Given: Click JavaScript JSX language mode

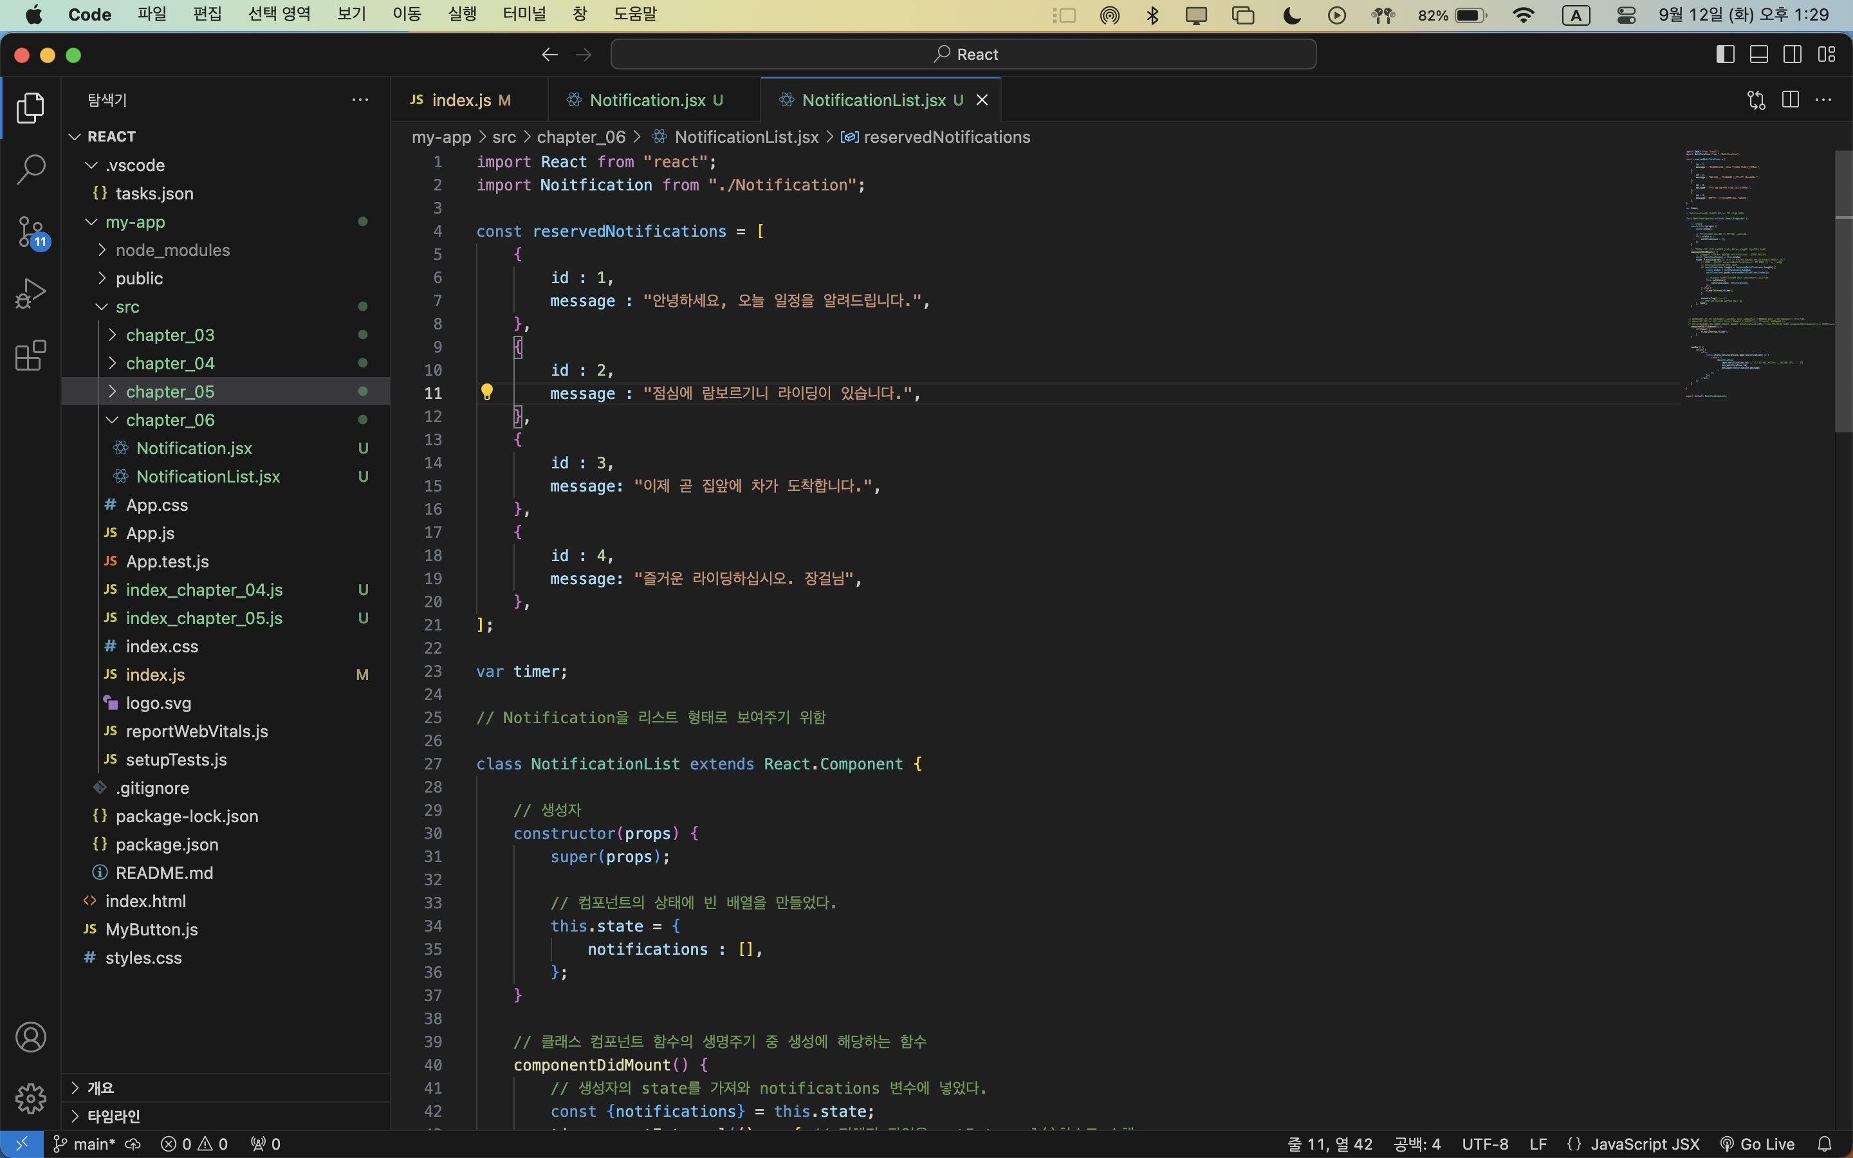Looking at the screenshot, I should [x=1644, y=1143].
